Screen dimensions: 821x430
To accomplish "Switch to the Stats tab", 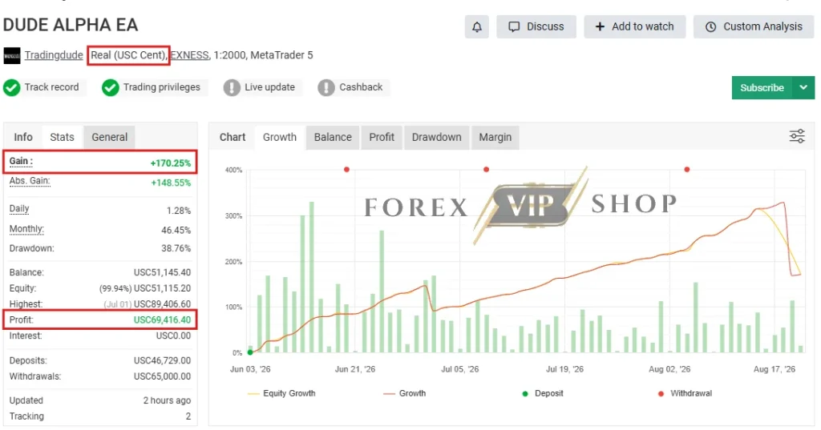I will [62, 137].
